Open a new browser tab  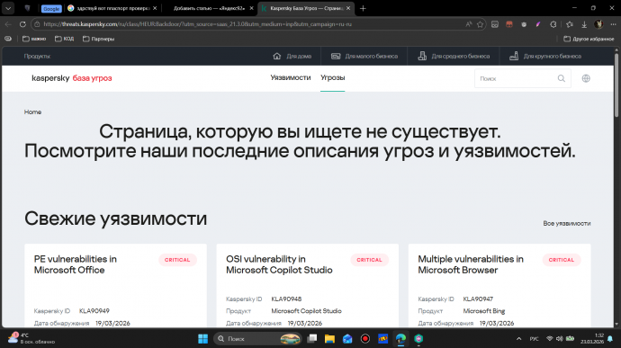[x=363, y=8]
